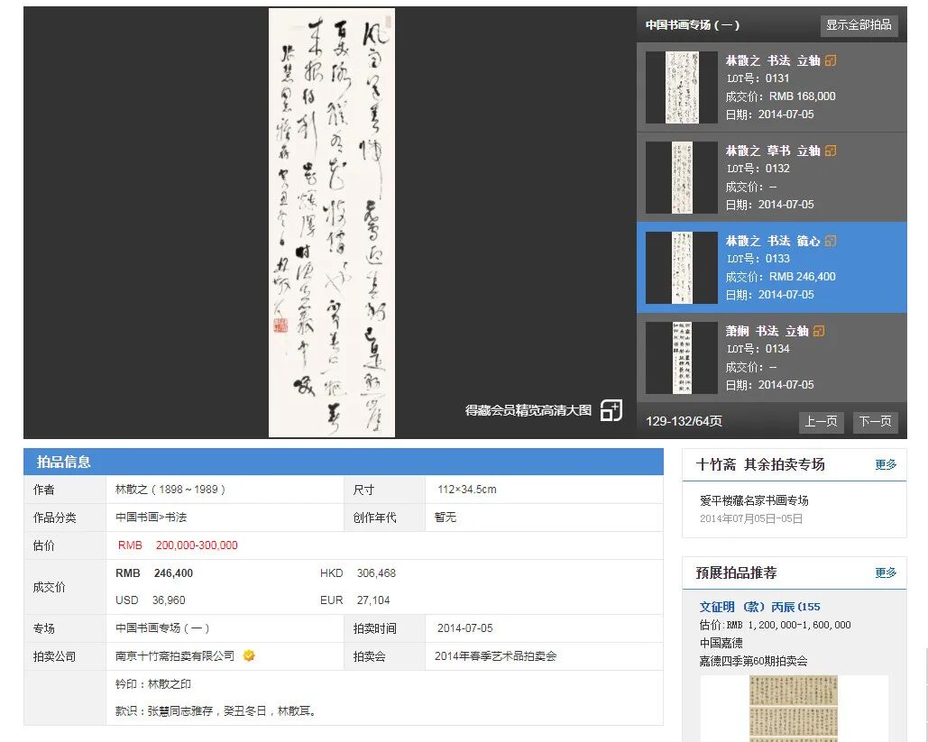Go to next page with 下一页
This screenshot has height=742, width=928.
coord(876,421)
